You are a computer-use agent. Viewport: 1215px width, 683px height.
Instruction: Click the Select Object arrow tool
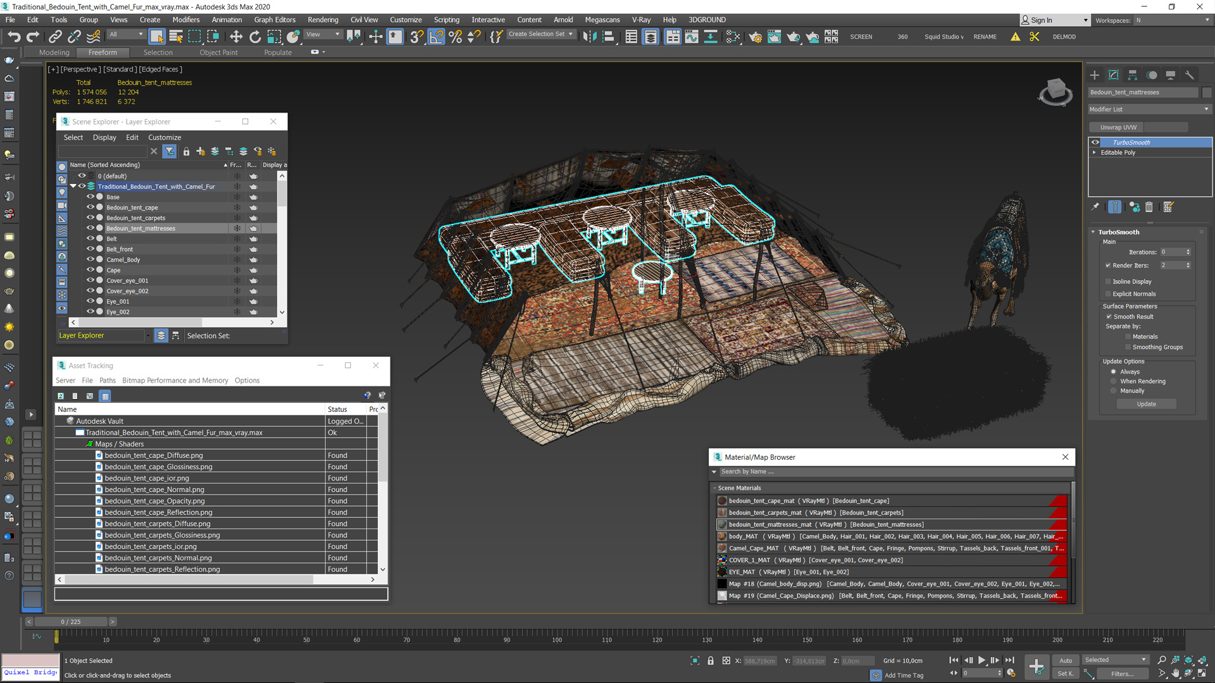point(157,37)
